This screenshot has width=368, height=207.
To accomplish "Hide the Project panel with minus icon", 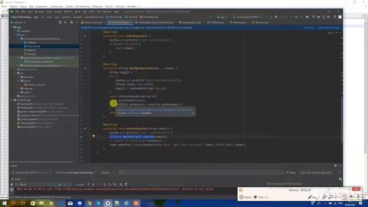I will click(76, 22).
